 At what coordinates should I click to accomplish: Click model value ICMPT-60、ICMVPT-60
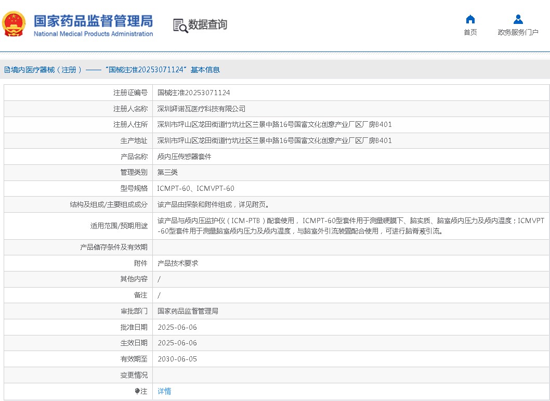coord(196,188)
